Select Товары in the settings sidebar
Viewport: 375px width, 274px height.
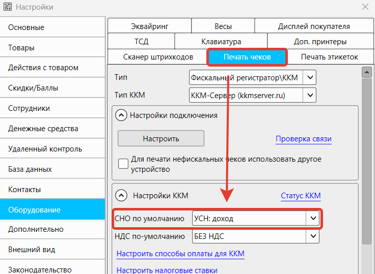pyautogui.click(x=21, y=48)
